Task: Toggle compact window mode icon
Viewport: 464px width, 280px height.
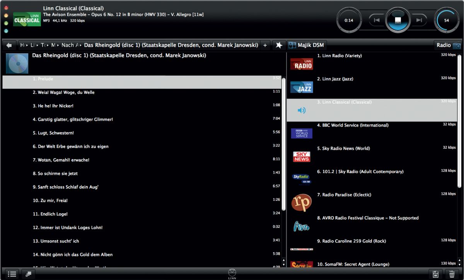Action: (x=29, y=274)
